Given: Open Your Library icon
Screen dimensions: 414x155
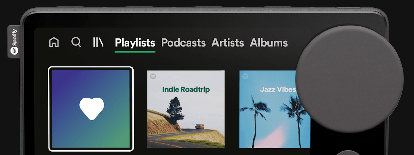Looking at the screenshot, I should tap(98, 42).
